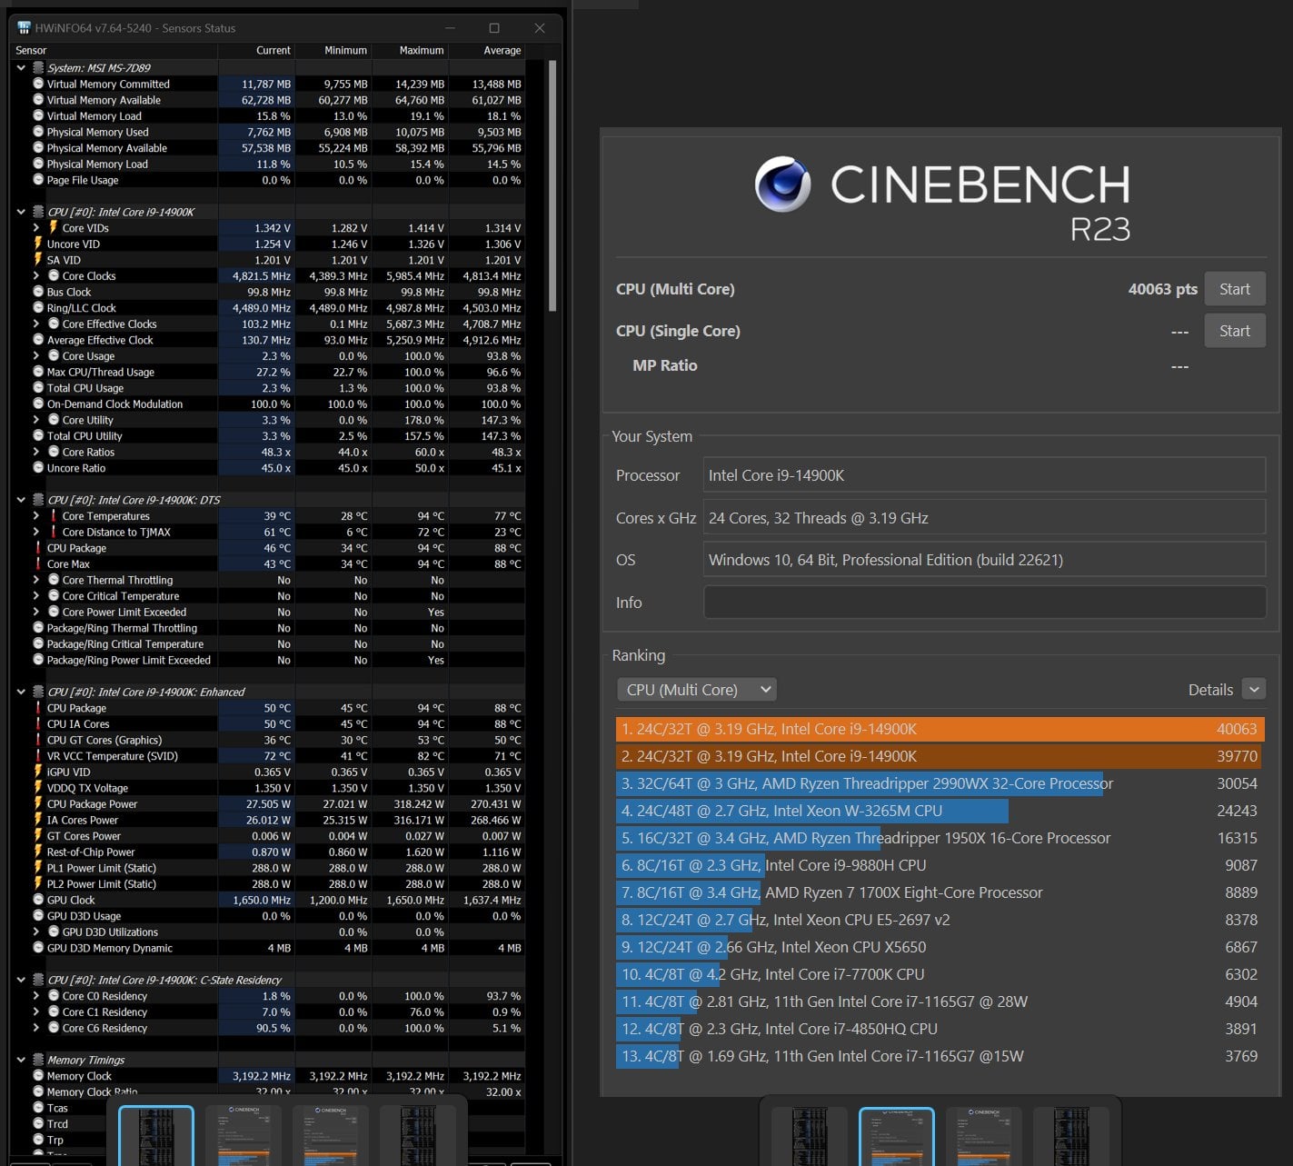This screenshot has width=1293, height=1166.
Task: Select the Memory Clock sensor icon
Action: [x=38, y=1076]
